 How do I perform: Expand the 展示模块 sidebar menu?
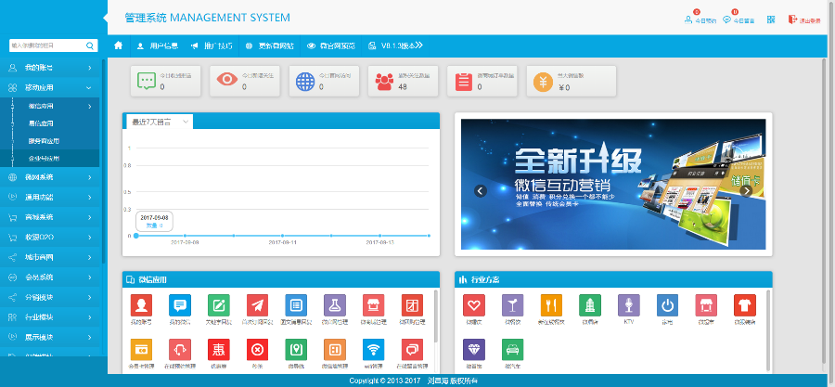pos(50,337)
